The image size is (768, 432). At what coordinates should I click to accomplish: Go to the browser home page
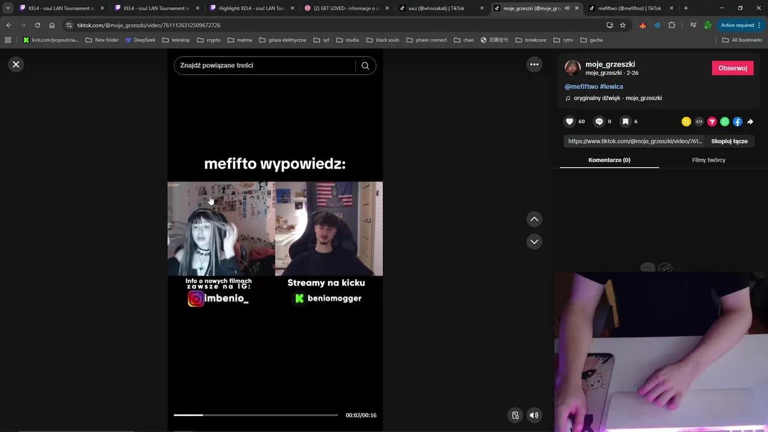[x=52, y=25]
